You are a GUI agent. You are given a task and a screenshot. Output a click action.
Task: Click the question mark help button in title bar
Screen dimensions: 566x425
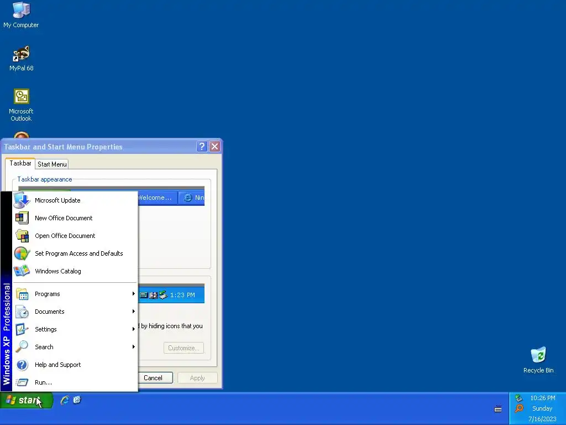[202, 146]
